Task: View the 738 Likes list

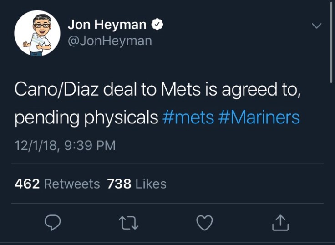Action: point(137,184)
